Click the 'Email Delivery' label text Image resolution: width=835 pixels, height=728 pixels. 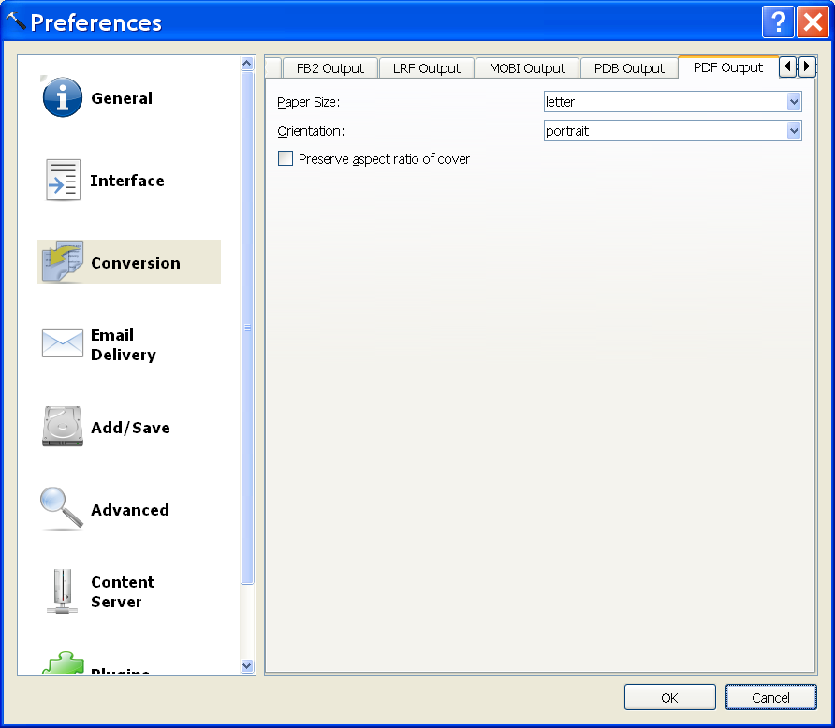124,345
